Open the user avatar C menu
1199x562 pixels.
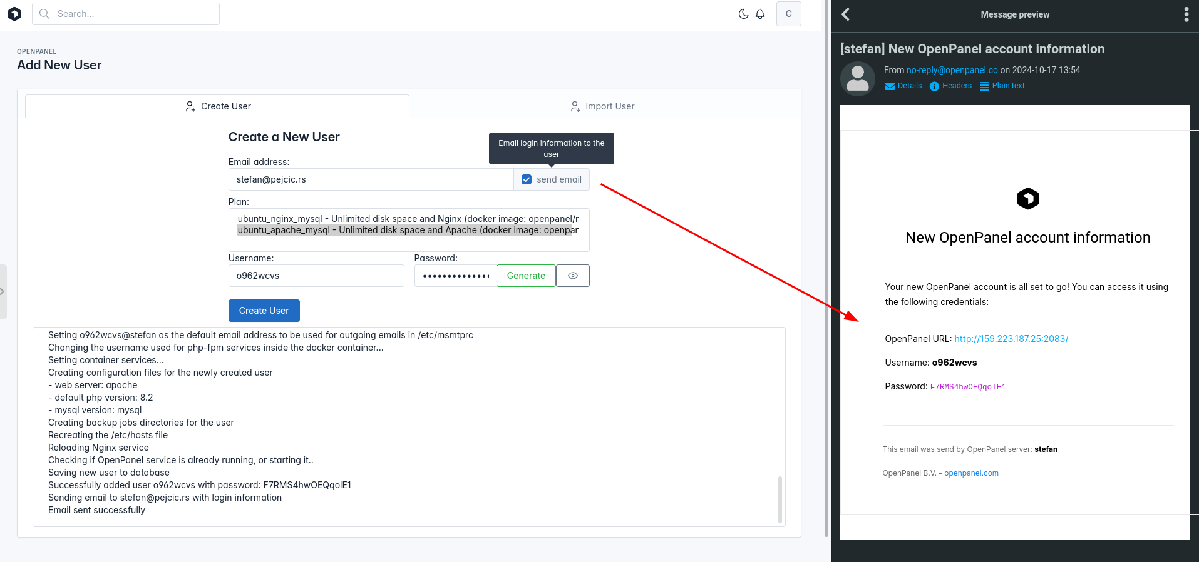pyautogui.click(x=789, y=14)
